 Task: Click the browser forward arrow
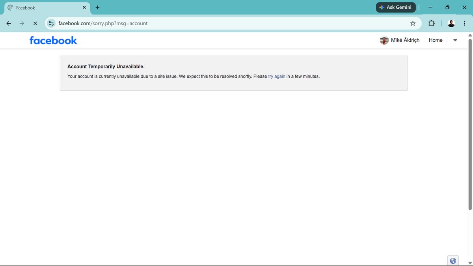pyautogui.click(x=22, y=23)
